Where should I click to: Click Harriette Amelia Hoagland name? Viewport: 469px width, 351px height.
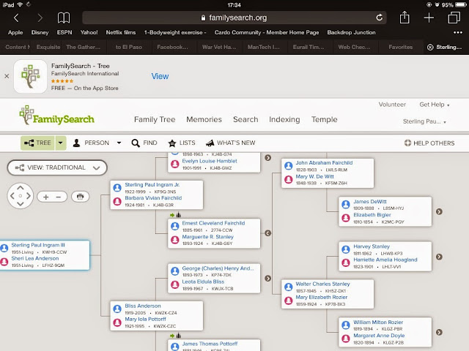[385, 260]
